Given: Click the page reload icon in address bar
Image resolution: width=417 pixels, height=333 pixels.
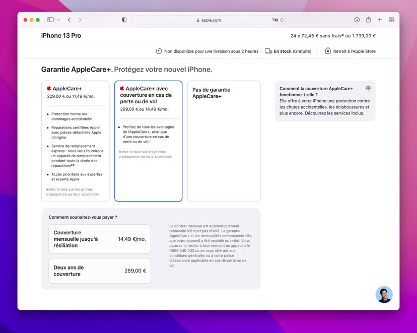Looking at the screenshot, I should tap(282, 20).
